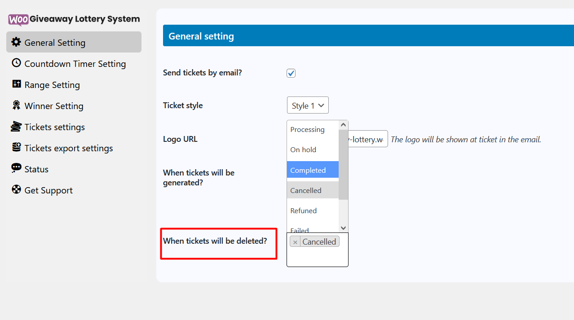Click the ticket icon for Tickets settings

point(16,127)
